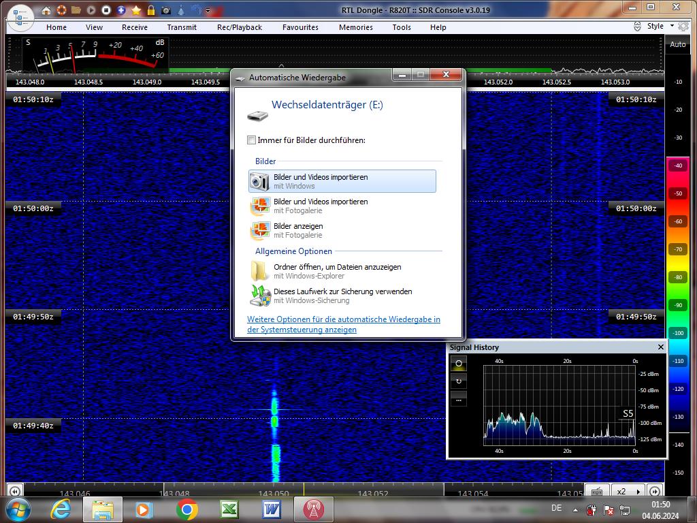Click the blue plus add icon

point(121,10)
